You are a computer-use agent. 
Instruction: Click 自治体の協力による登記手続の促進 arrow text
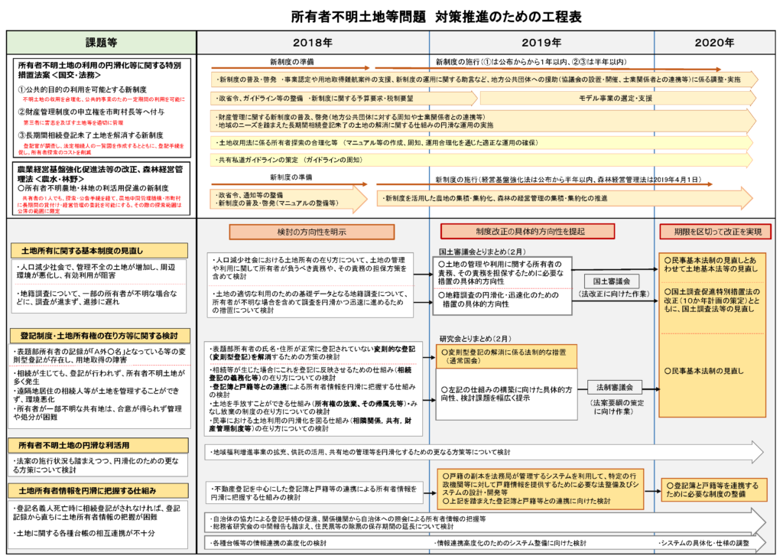click(x=348, y=519)
